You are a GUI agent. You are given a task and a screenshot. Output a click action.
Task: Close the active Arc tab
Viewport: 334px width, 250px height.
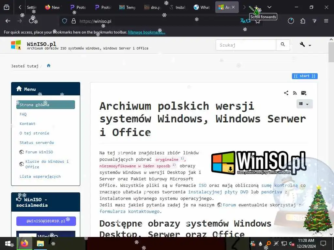234,7
